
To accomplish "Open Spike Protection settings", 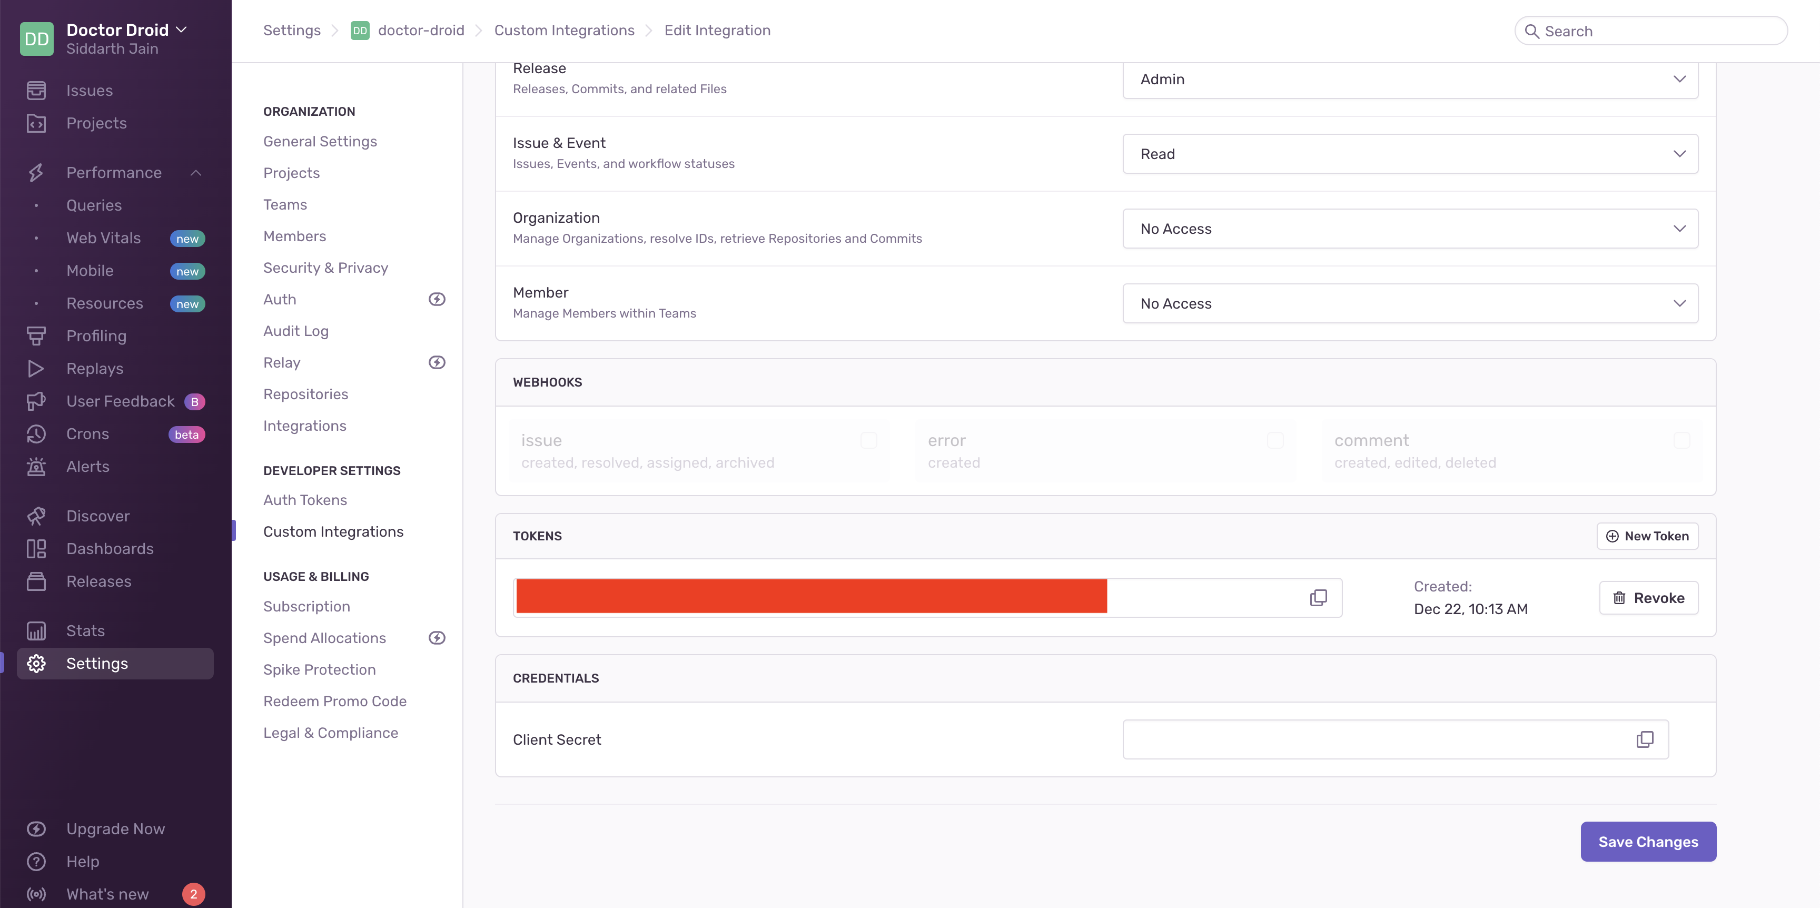I will 319,669.
